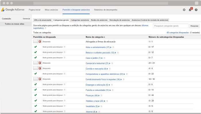Open the notifications bell icon

point(190,10)
